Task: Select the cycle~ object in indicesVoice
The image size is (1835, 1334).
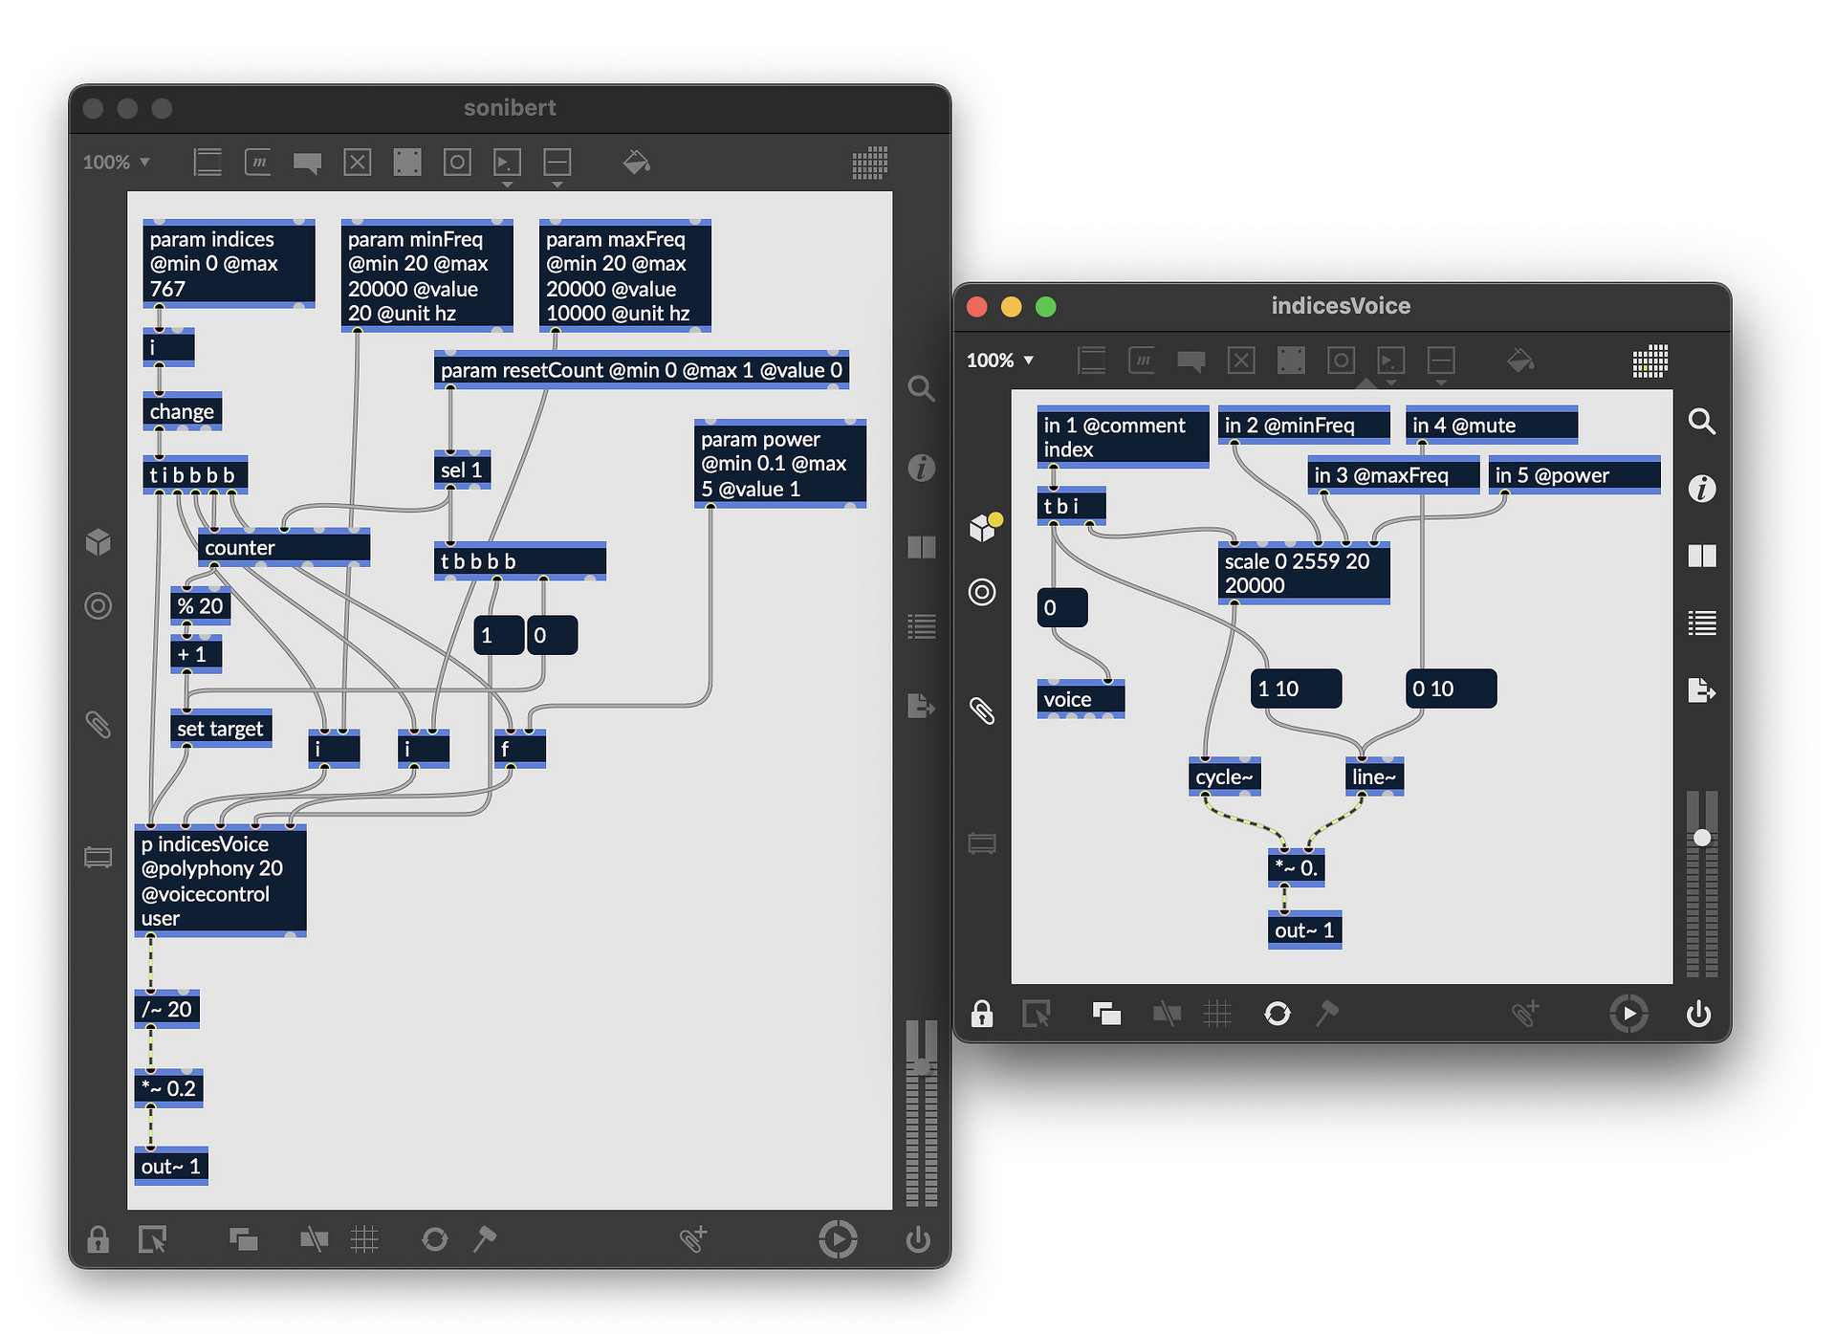Action: click(1224, 776)
